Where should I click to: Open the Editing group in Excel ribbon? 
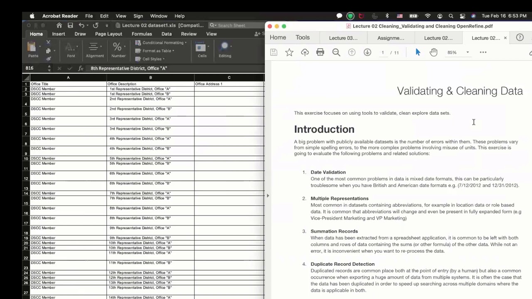pyautogui.click(x=225, y=49)
